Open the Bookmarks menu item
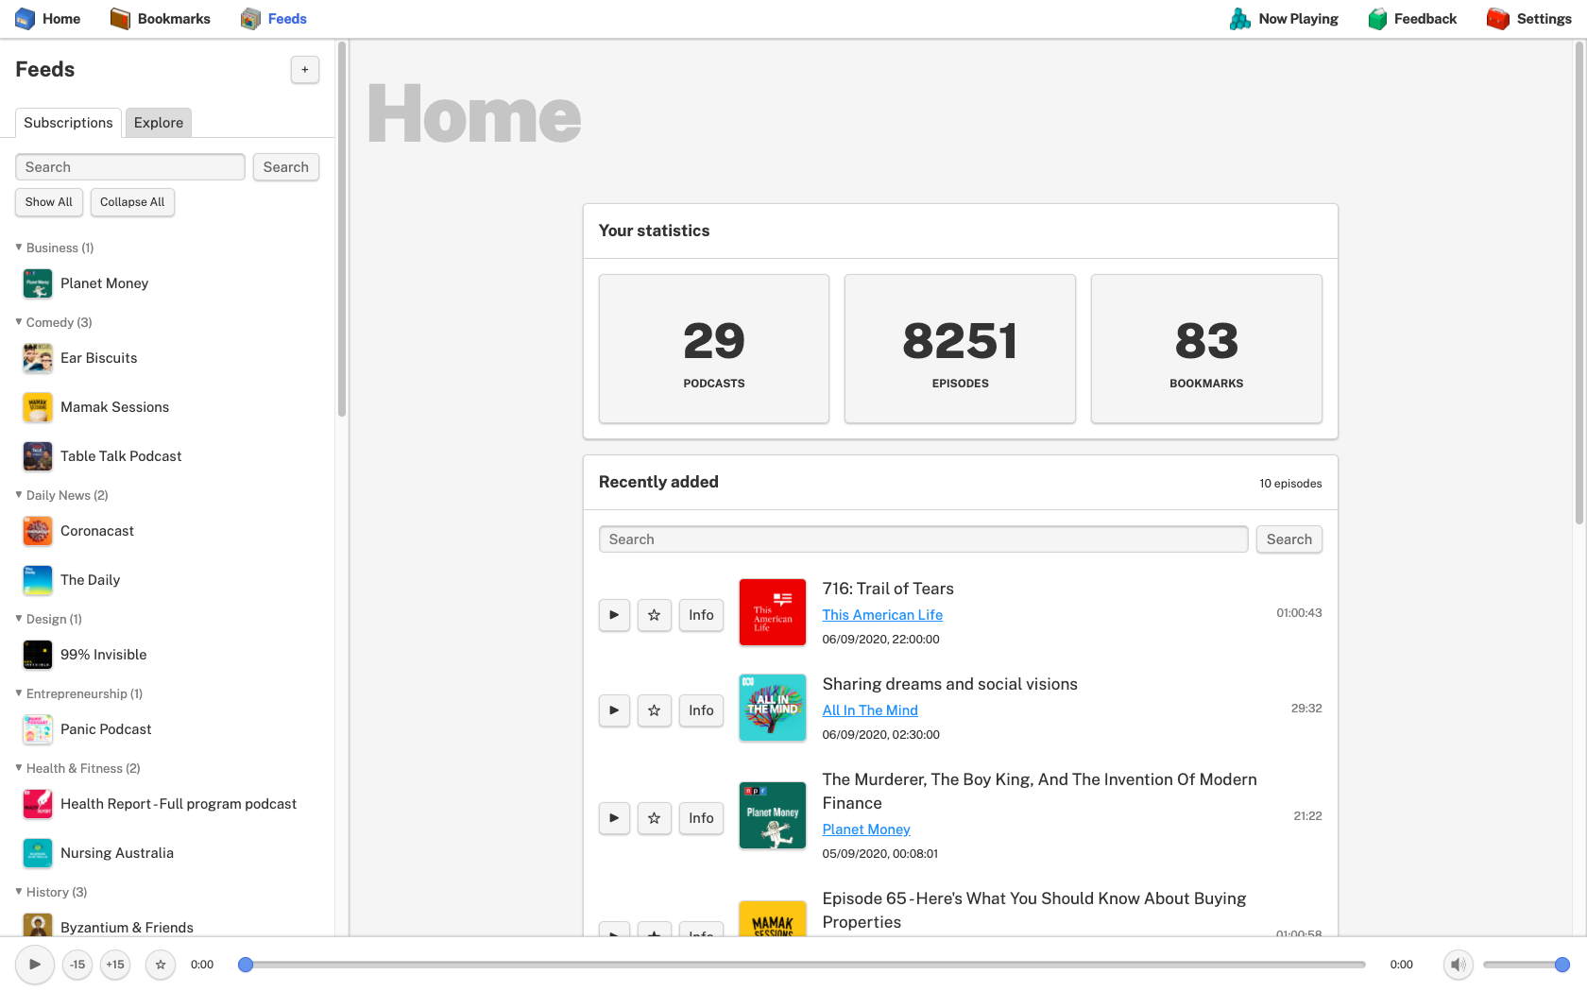This screenshot has height=992, width=1587. [x=160, y=19]
